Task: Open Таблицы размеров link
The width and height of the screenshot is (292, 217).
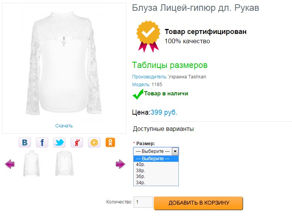Action: [x=170, y=65]
